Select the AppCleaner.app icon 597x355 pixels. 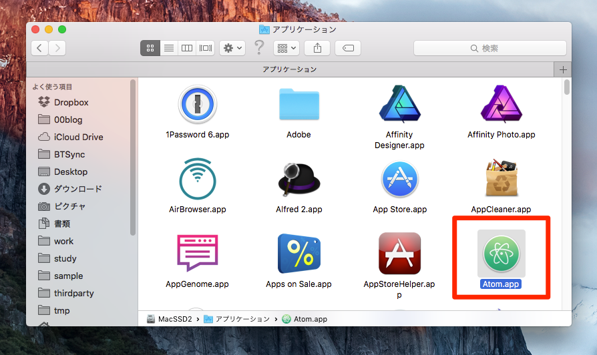(501, 177)
